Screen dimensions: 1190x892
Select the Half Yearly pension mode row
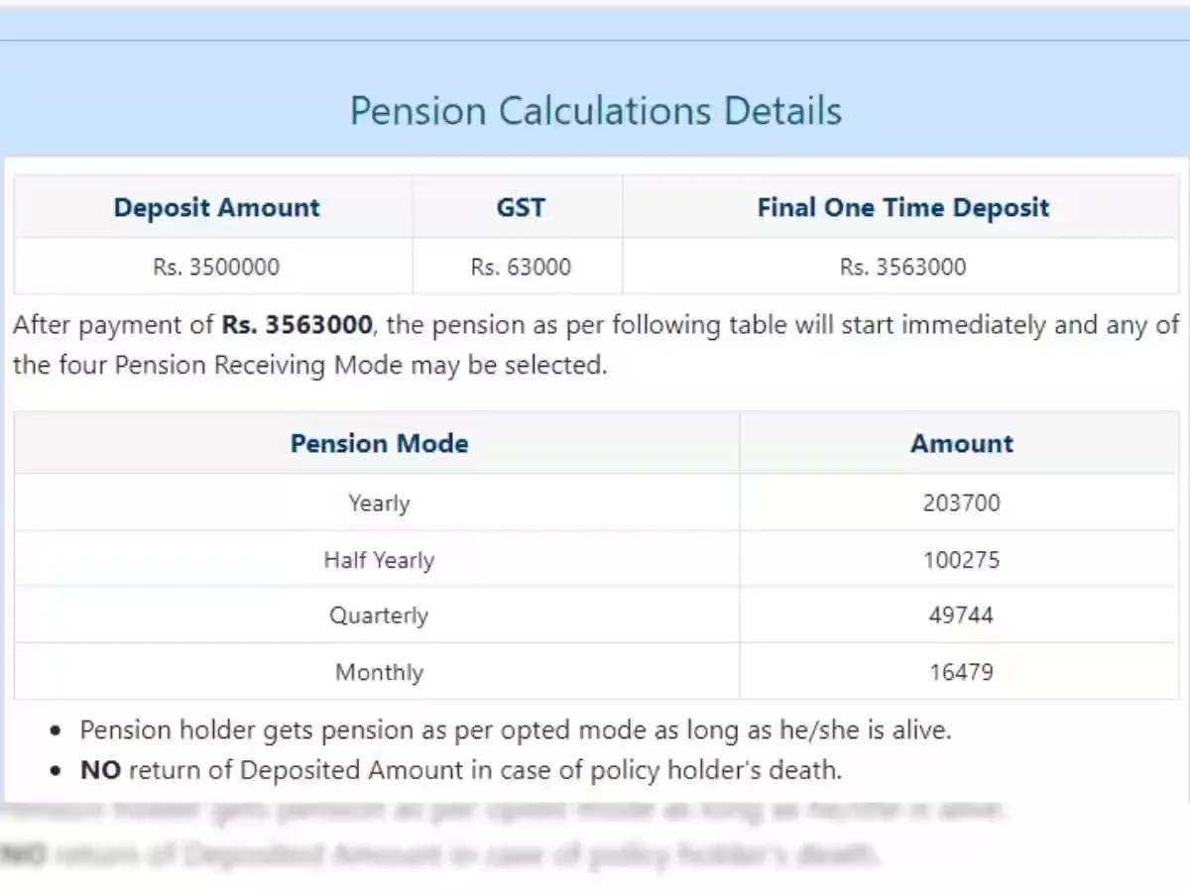pos(379,560)
